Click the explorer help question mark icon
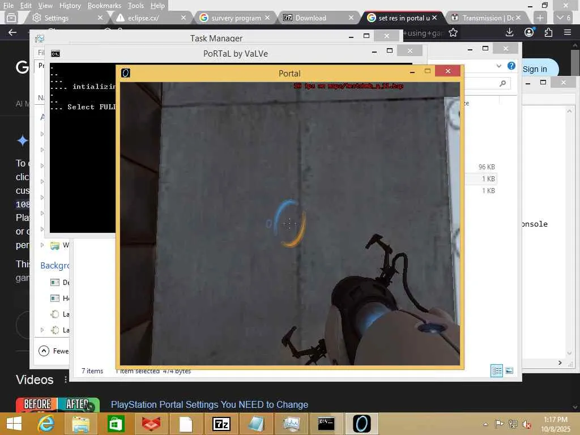This screenshot has width=580, height=435. tap(511, 66)
